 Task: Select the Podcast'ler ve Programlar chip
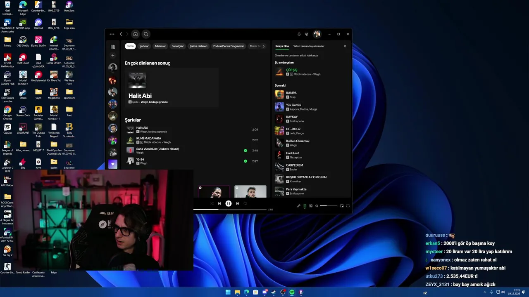pos(229,46)
